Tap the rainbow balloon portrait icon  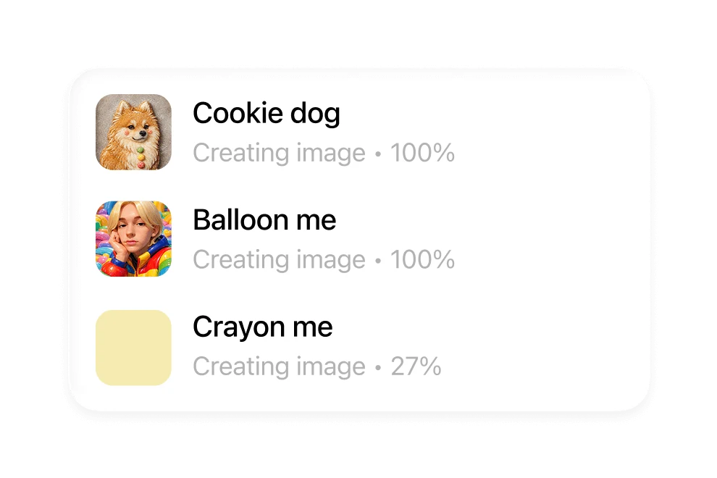click(x=133, y=239)
